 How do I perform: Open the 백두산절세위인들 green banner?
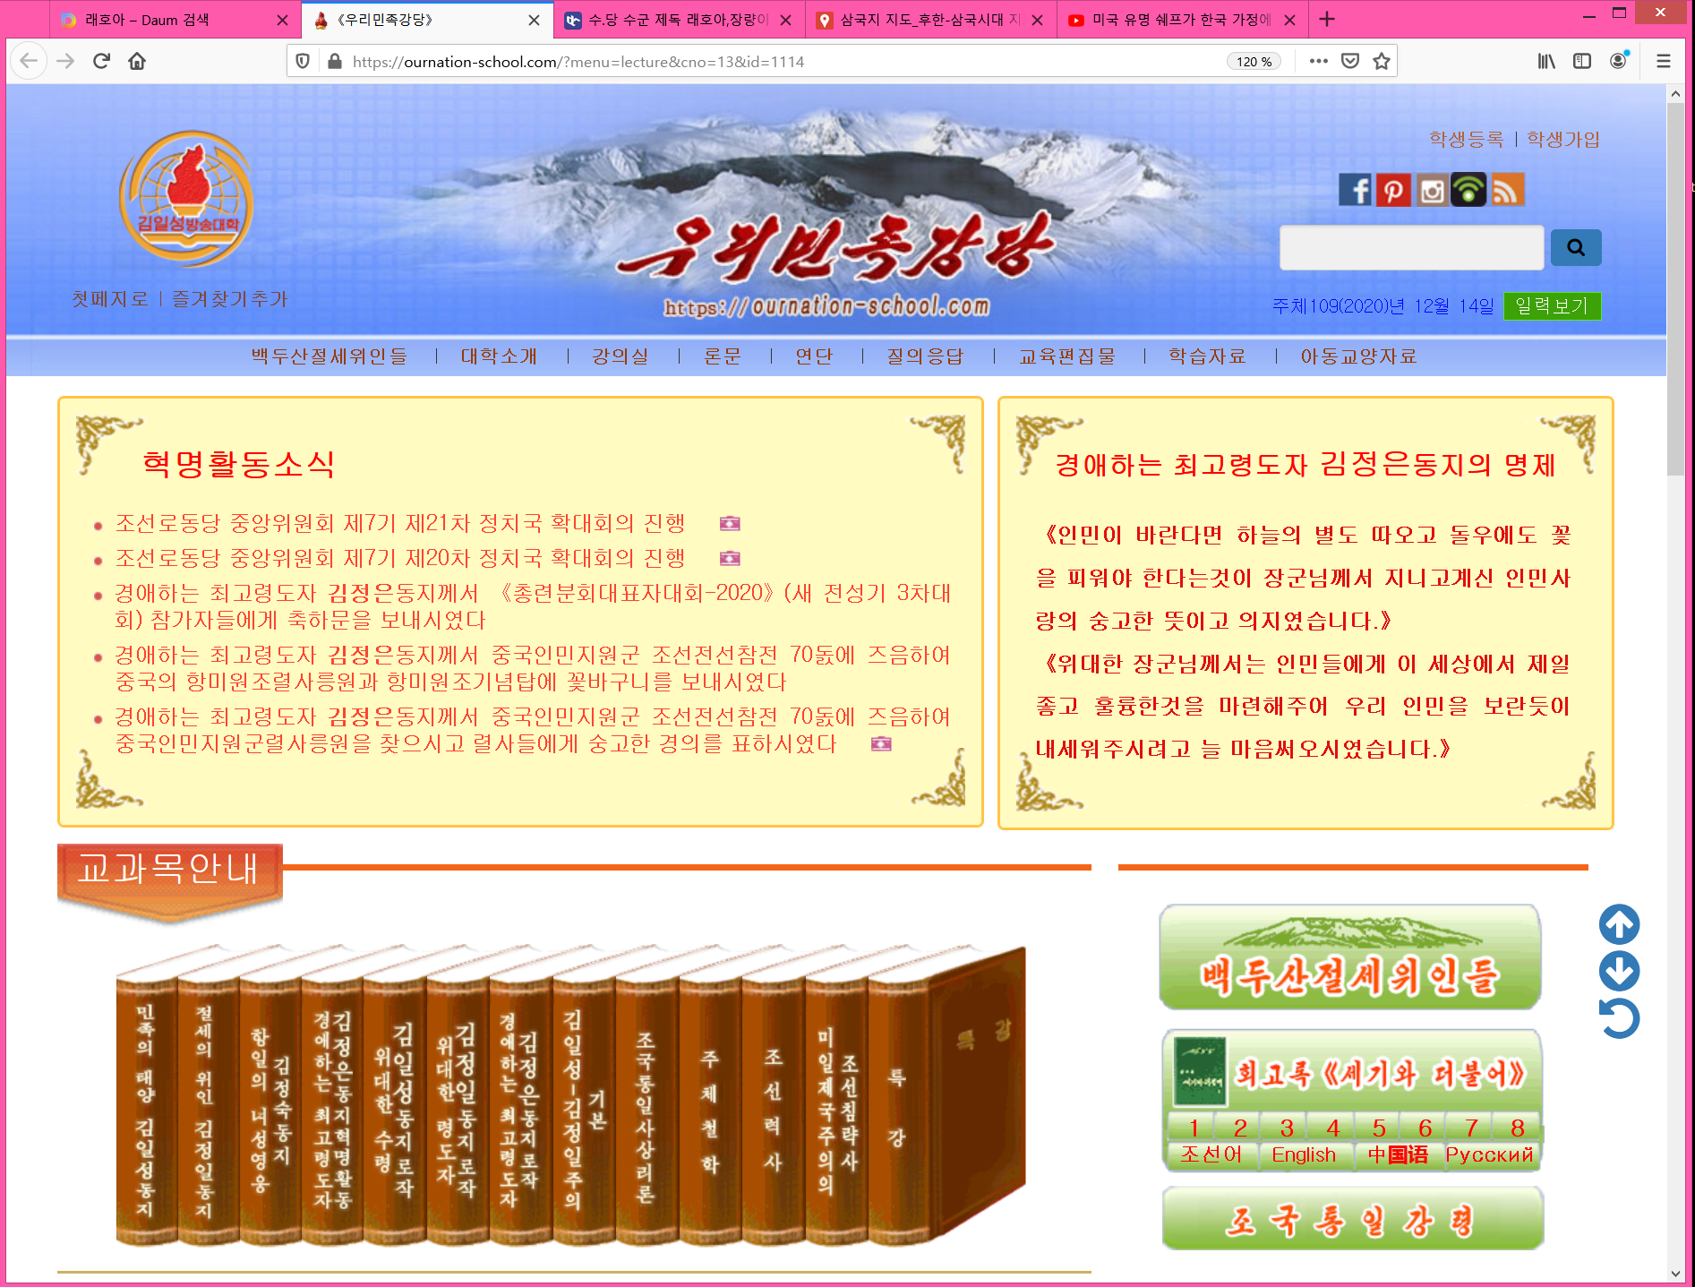point(1350,957)
